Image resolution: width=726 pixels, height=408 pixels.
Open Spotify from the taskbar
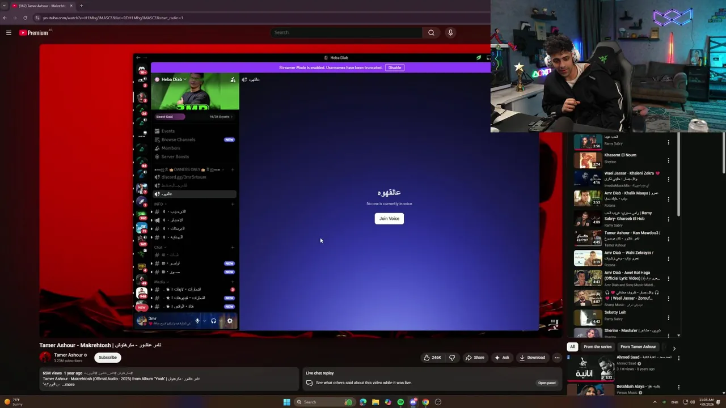[400, 402]
